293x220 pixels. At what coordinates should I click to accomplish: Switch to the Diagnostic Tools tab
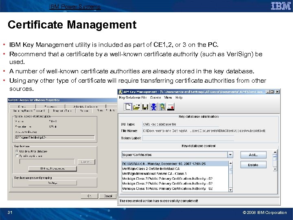click(62, 111)
